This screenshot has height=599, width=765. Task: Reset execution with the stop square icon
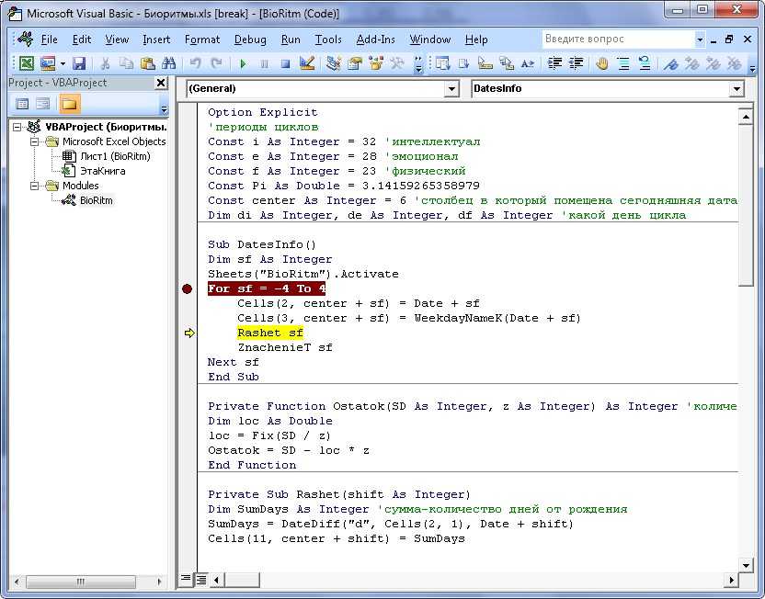point(285,63)
